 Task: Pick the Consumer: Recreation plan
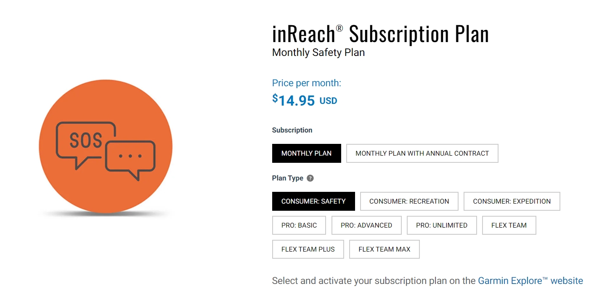409,201
